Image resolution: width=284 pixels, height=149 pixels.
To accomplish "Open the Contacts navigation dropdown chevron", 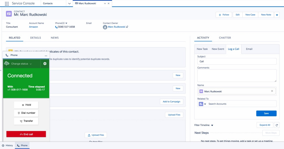I will pyautogui.click(x=69, y=4).
